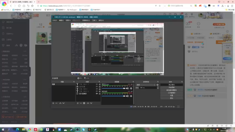Open OBS 帮助(H) menu
235x132 pixels.
(x=101, y=20)
